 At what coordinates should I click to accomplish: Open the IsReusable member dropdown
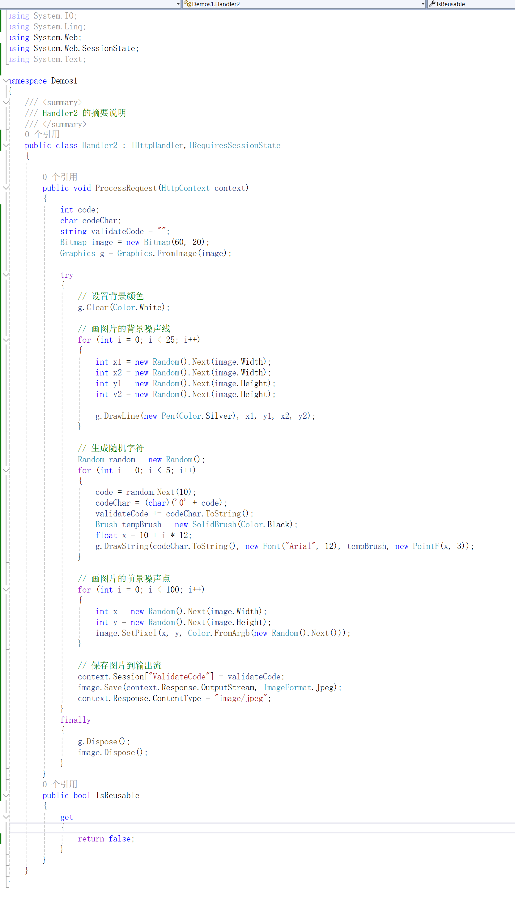tap(471, 4)
